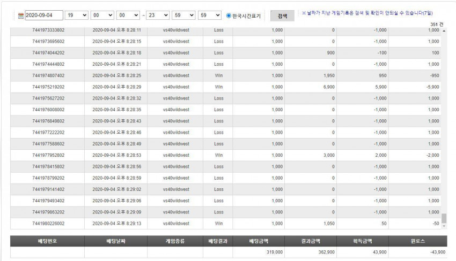Click bet number 7441976008002
This screenshot has width=456, height=261.
(48, 110)
